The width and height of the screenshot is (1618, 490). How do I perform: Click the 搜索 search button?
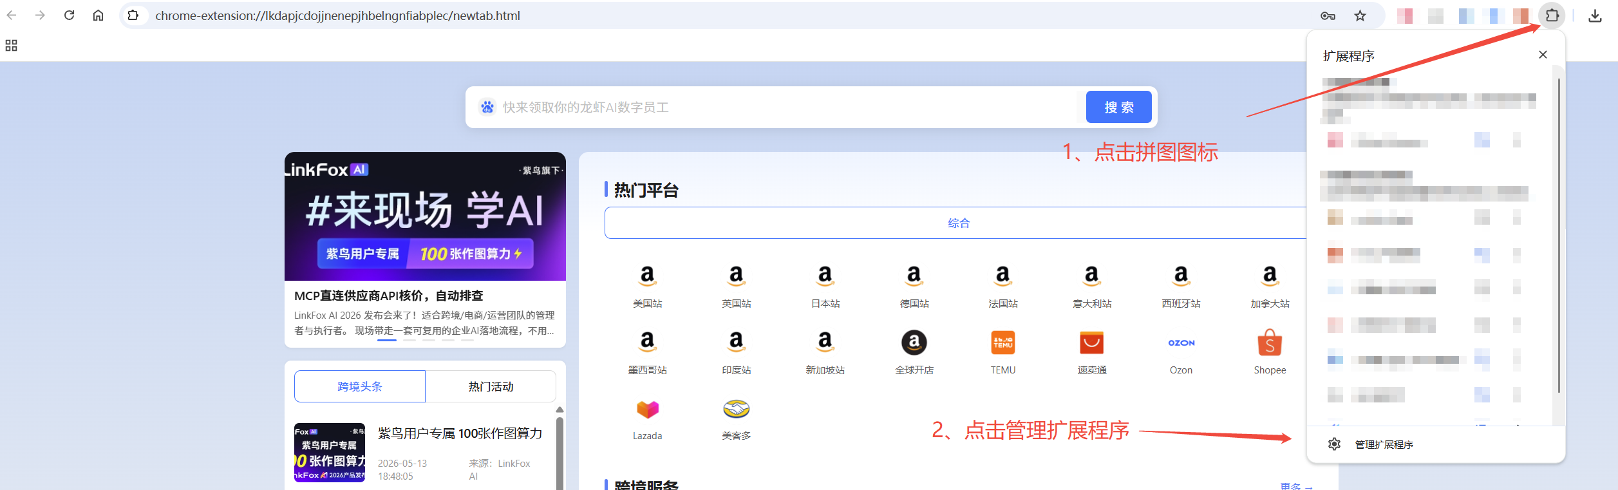pyautogui.click(x=1118, y=107)
